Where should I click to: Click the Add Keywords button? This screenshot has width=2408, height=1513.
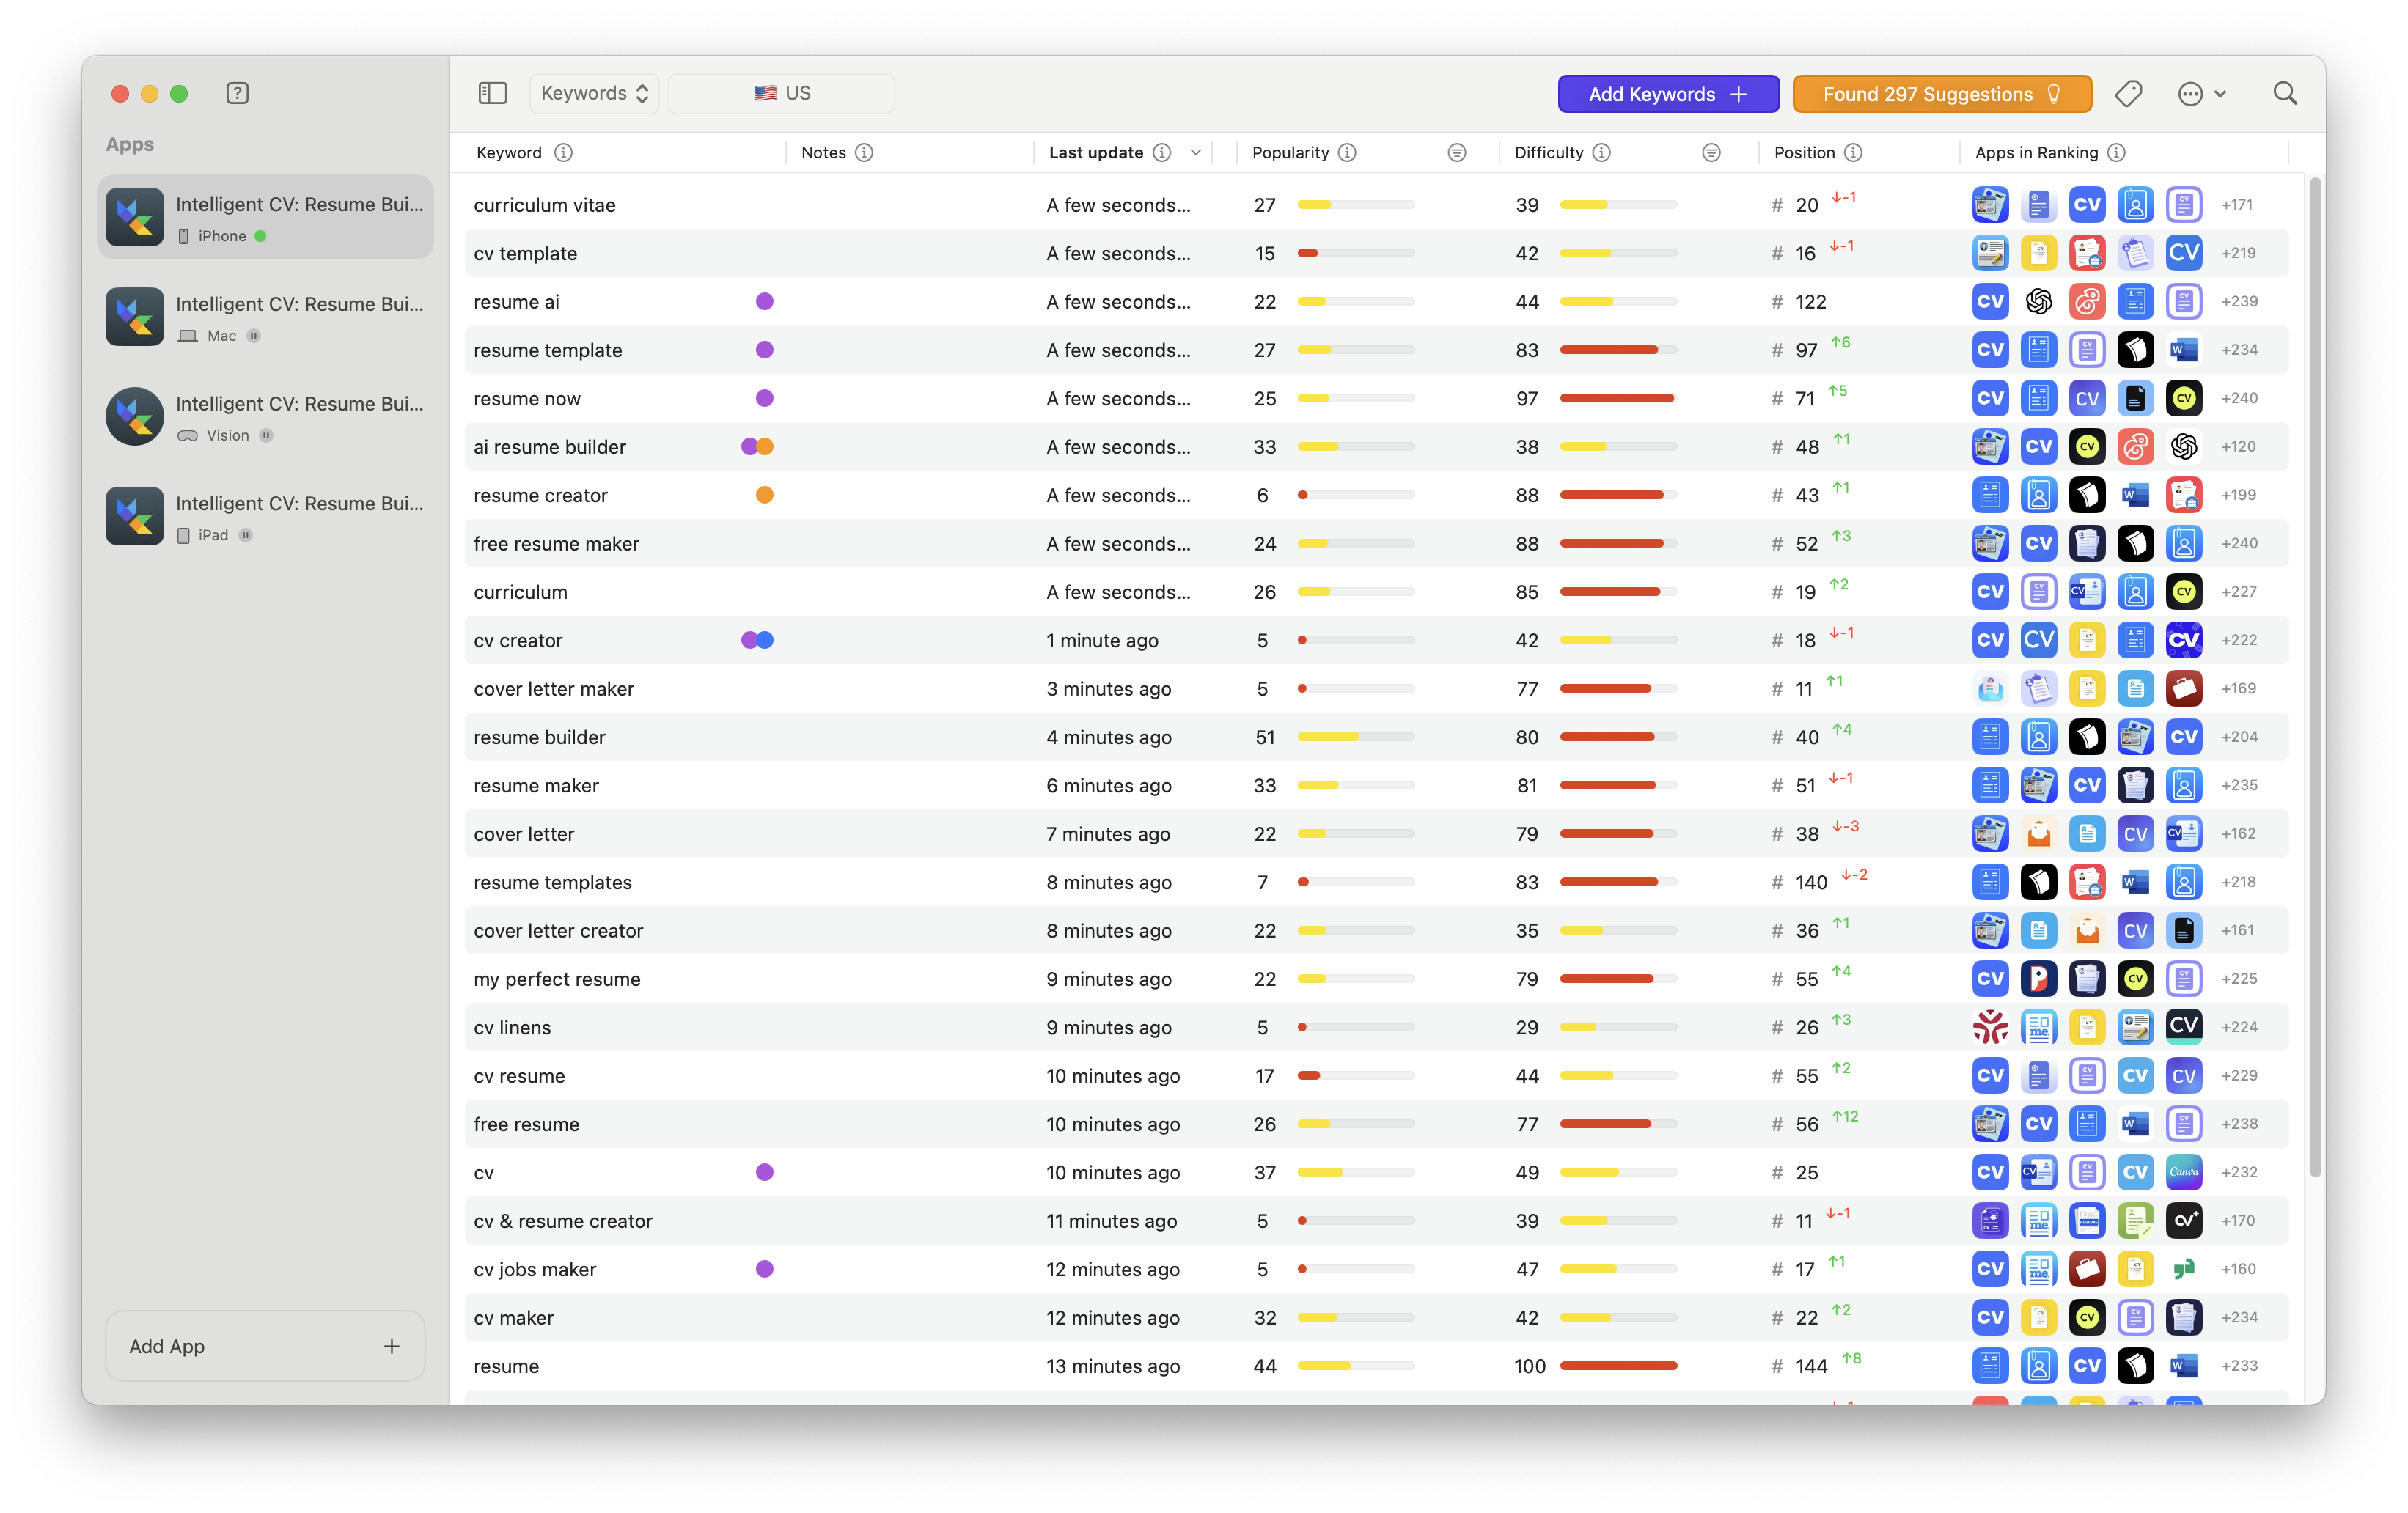1668,94
